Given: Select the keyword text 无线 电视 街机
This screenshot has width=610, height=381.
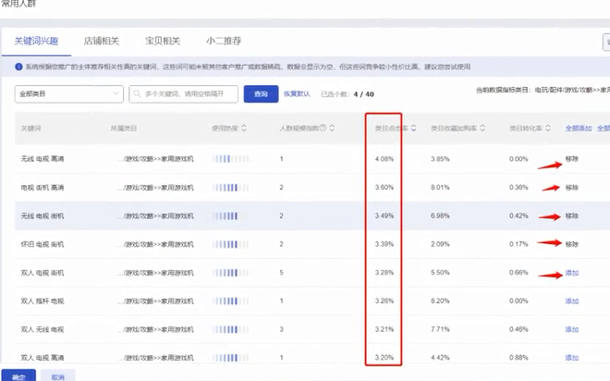Looking at the screenshot, I should [43, 216].
